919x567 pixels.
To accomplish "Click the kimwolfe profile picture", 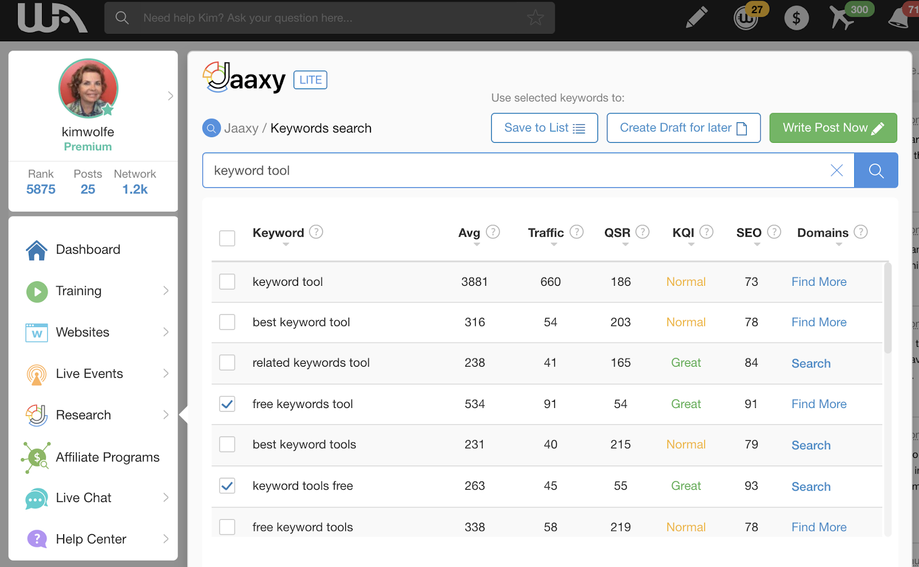I will click(88, 88).
